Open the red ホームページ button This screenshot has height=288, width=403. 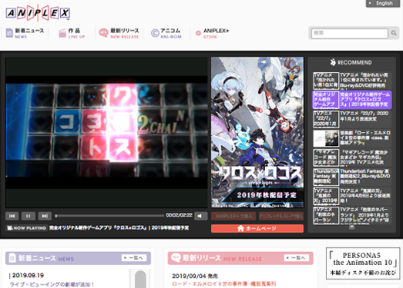point(257,229)
